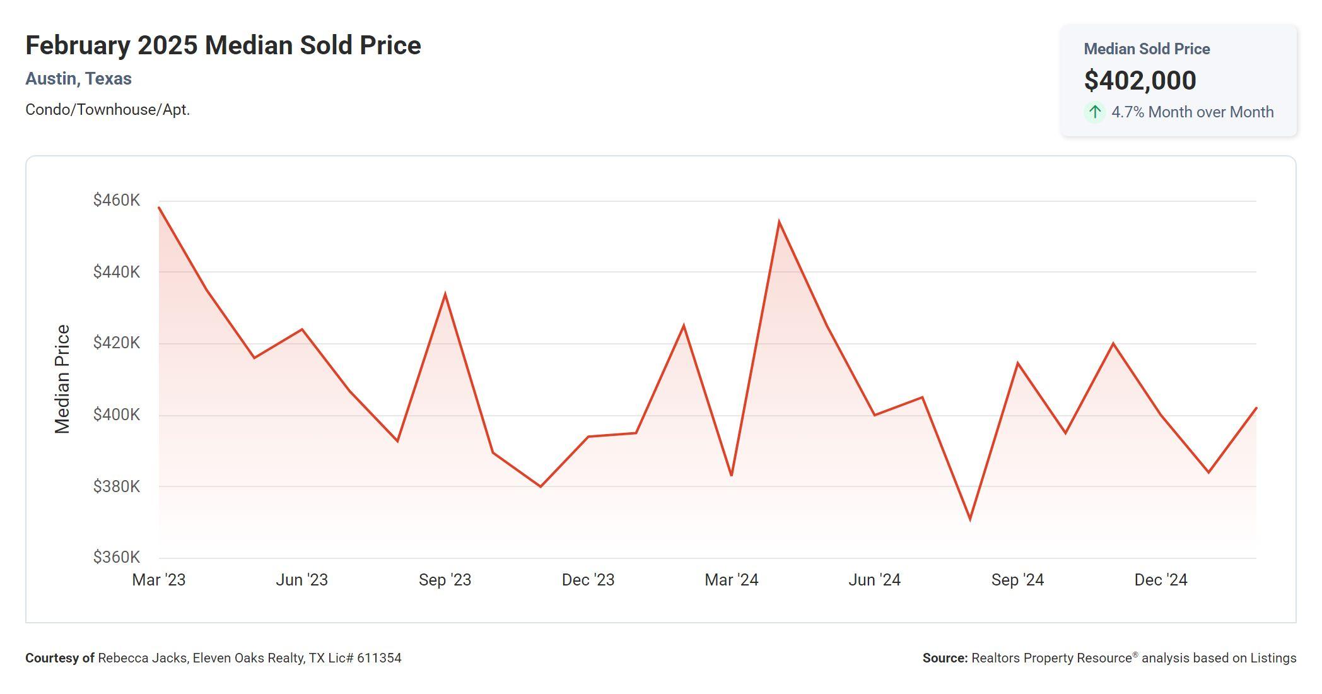Click the Condo/Townhouse/Apt. property type label

click(x=107, y=110)
